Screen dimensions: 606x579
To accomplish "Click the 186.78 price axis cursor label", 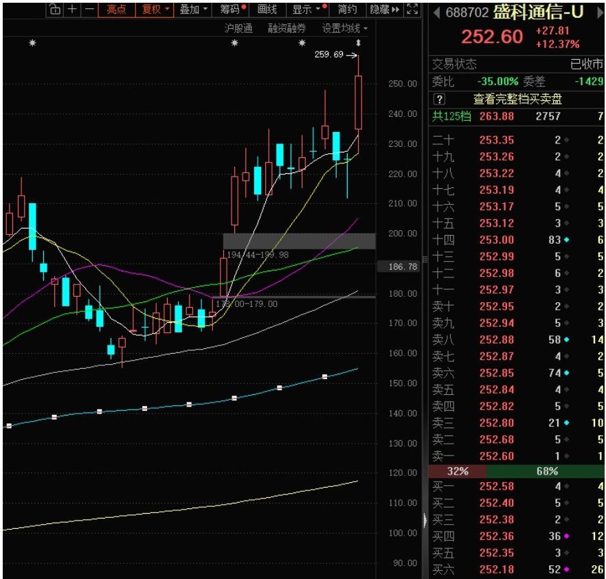I will coord(398,266).
